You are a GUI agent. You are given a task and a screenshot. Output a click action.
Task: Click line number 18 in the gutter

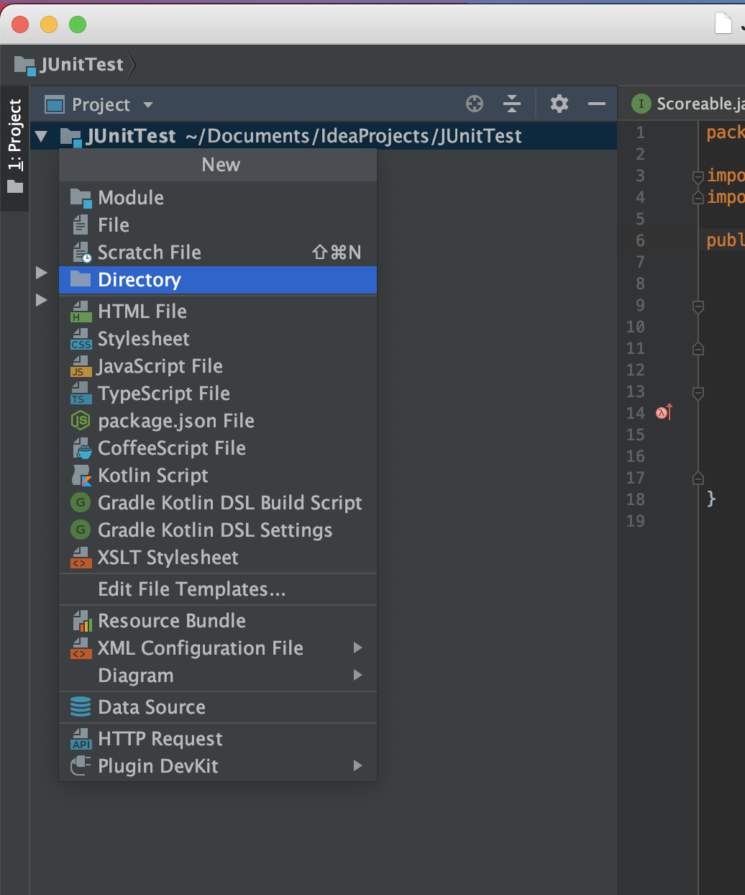(x=636, y=499)
